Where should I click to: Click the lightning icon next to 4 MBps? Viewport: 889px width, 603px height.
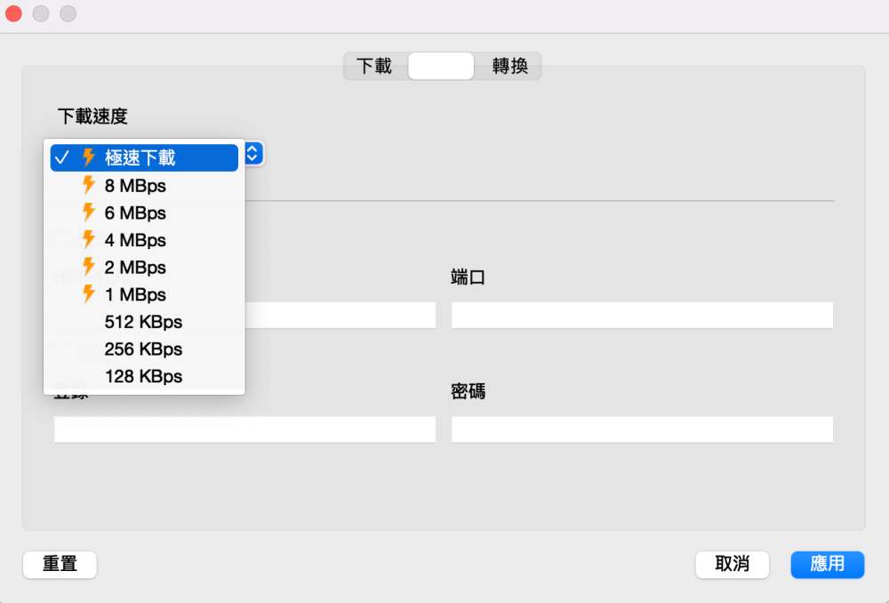[x=88, y=239]
